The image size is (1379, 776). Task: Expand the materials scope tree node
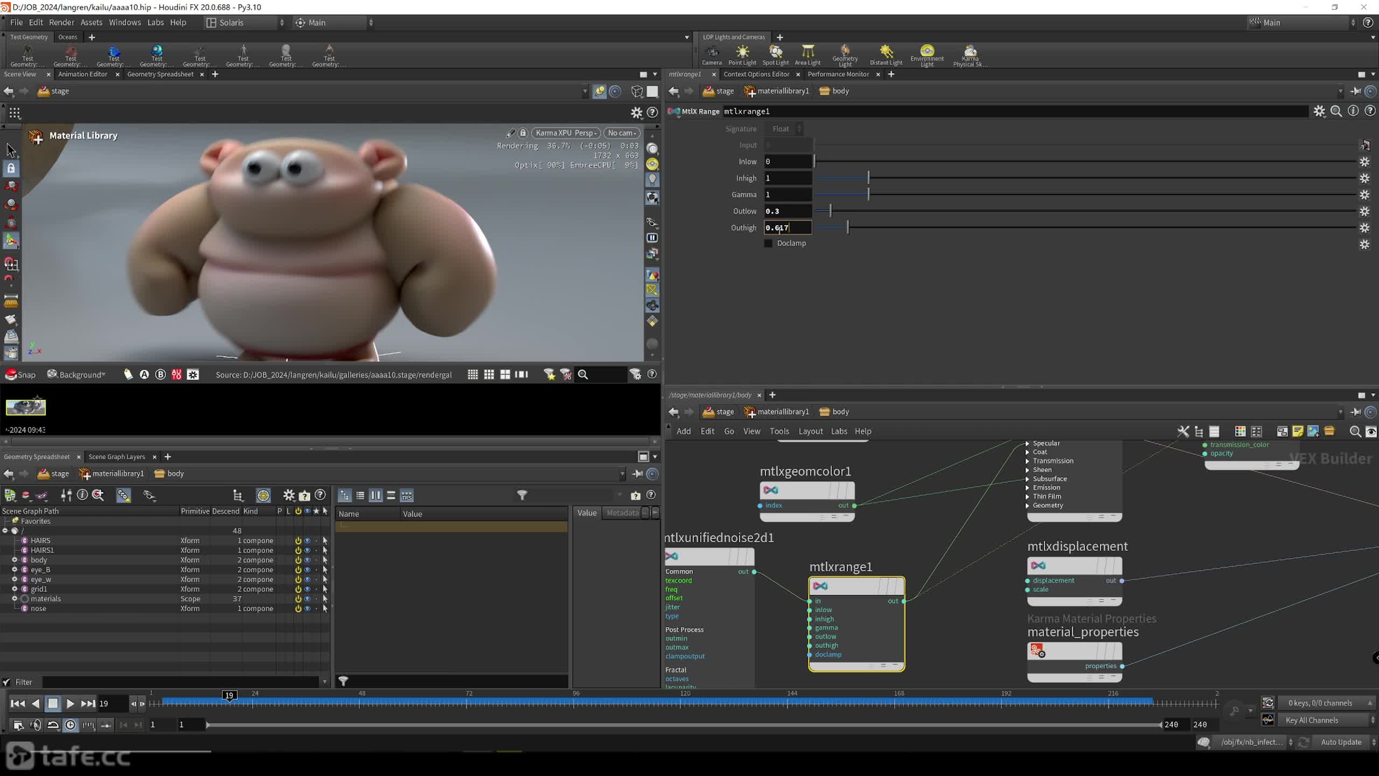click(15, 599)
